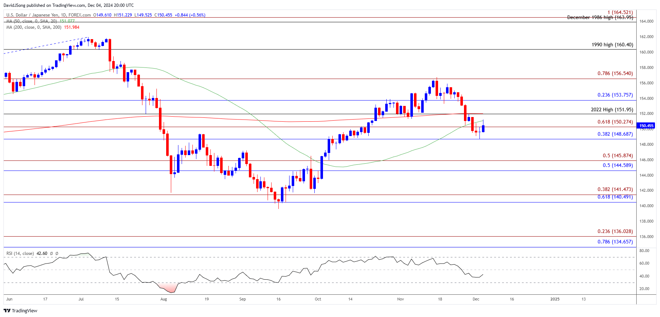The image size is (660, 317).
Task: Click the MA 200 value 151.984
Action: (72, 27)
